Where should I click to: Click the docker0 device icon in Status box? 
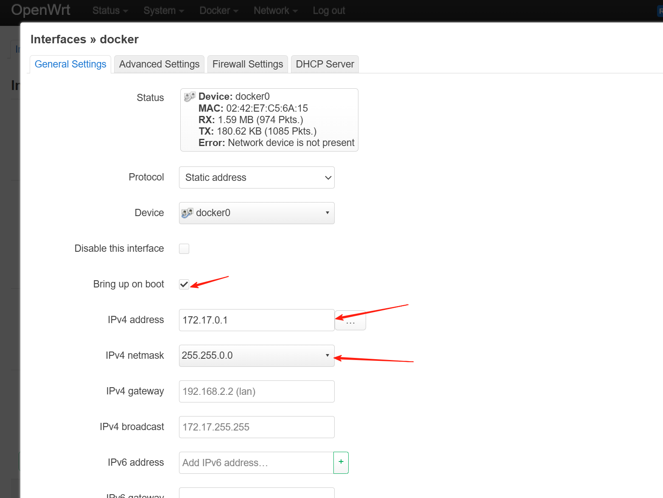click(x=189, y=97)
